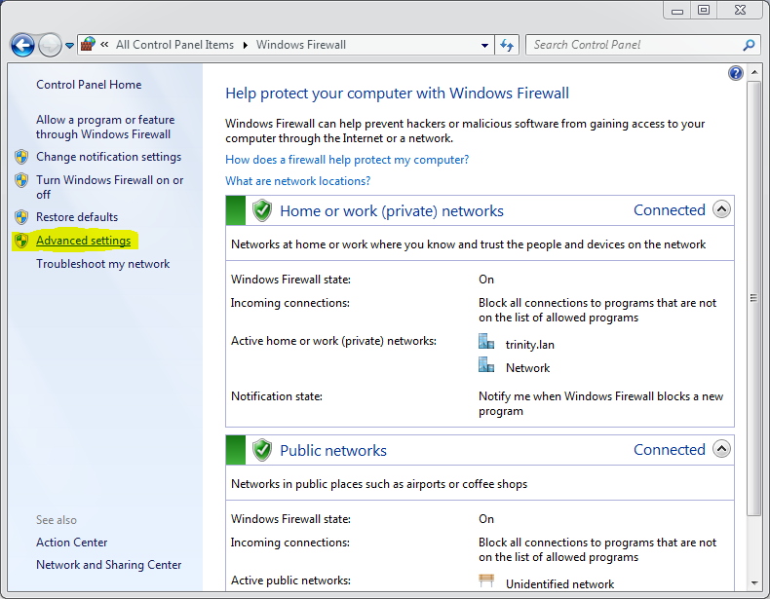Viewport: 770px width, 599px height.
Task: Open Network and Sharing Center link
Action: coord(108,565)
